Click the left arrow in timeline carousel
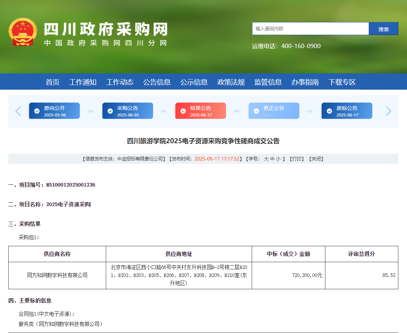407x333 pixels. click(x=18, y=111)
